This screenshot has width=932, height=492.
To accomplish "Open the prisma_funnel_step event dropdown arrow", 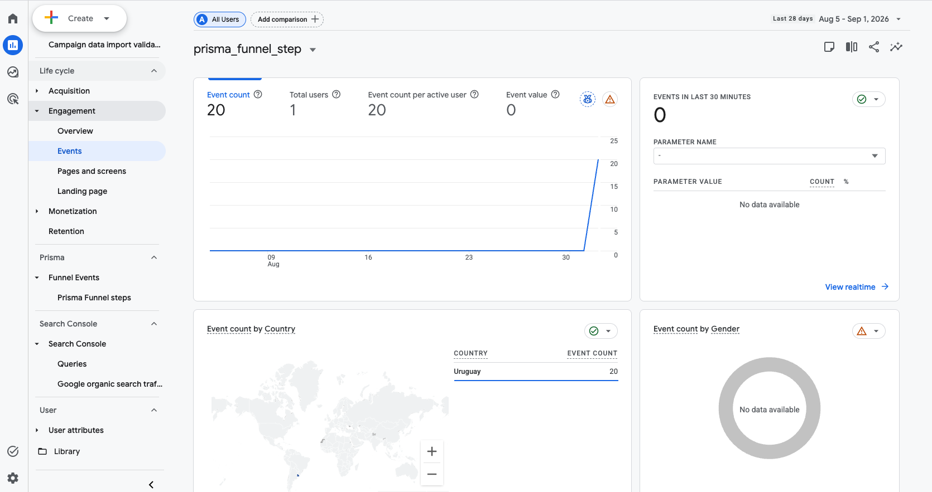I will [313, 50].
